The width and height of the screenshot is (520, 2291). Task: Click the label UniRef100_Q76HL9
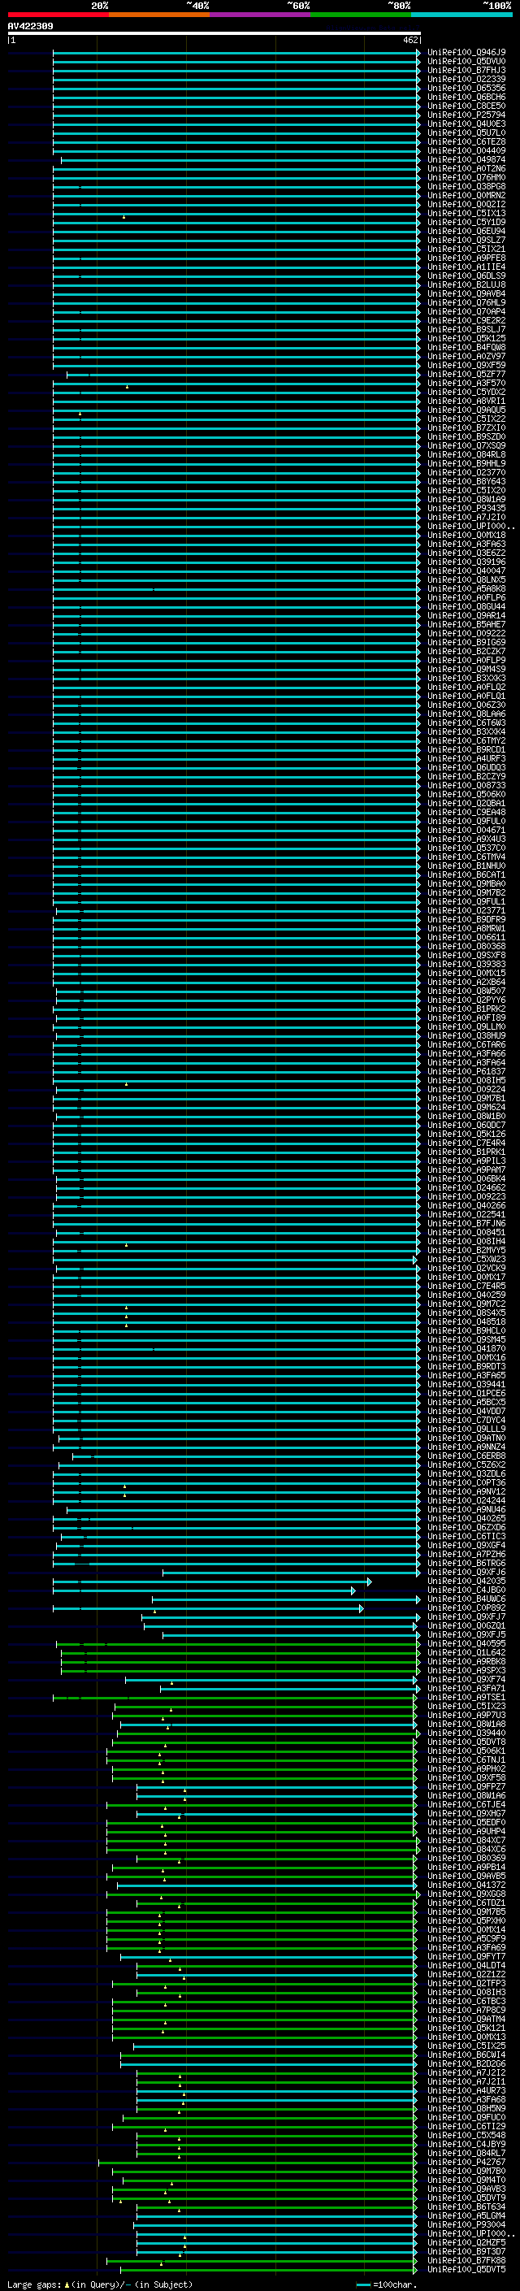(466, 302)
